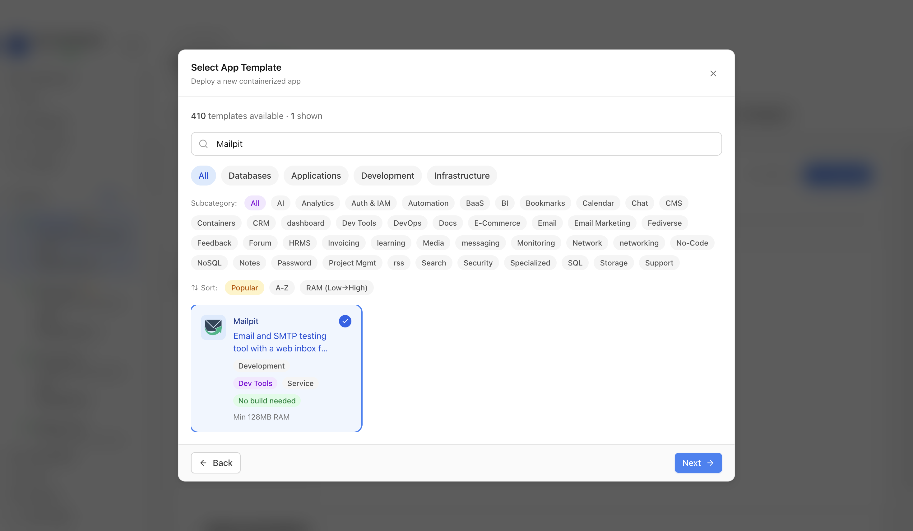
Task: Filter by Specialized subcategory
Action: click(530, 263)
